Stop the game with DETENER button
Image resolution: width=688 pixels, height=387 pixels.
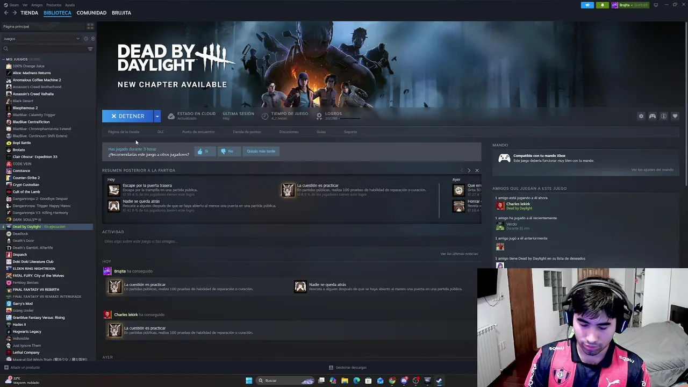(x=128, y=116)
